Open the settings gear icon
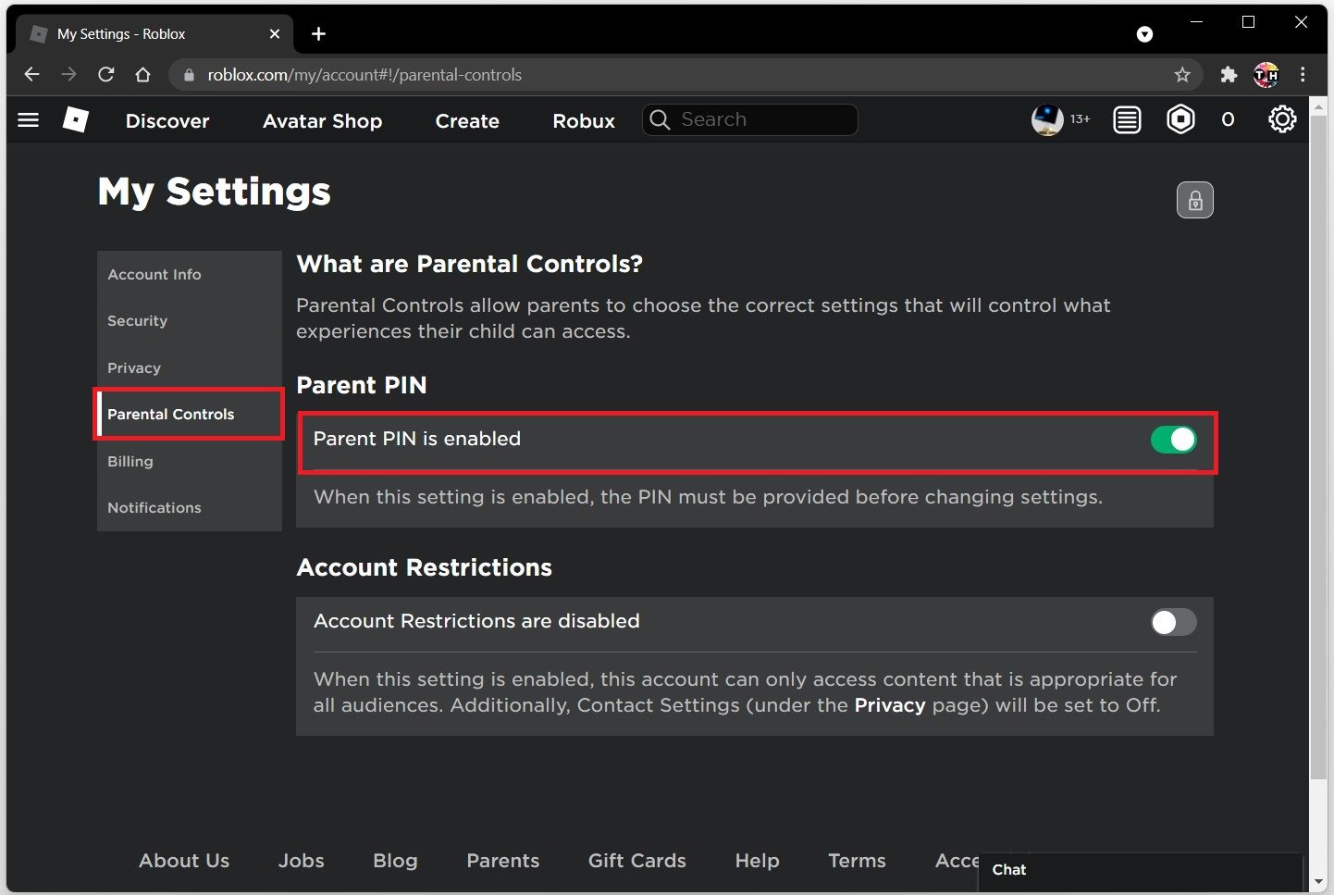The image size is (1334, 895). click(1282, 119)
